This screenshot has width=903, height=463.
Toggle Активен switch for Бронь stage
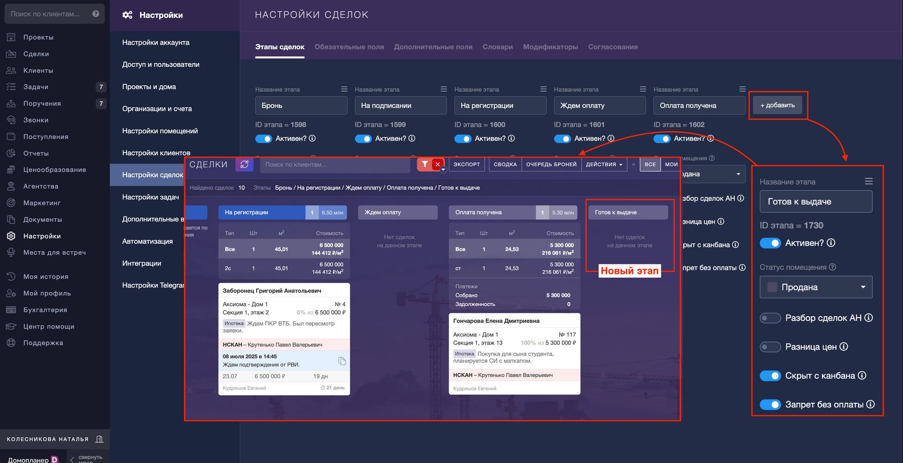264,139
